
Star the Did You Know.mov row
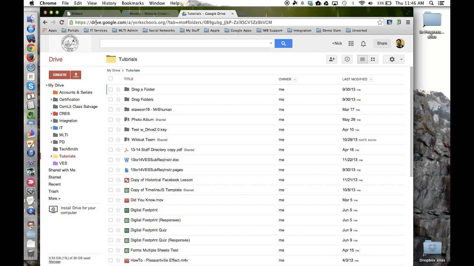coord(118,200)
